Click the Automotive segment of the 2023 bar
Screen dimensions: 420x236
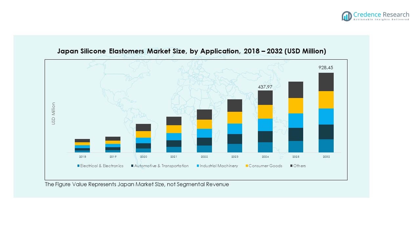coord(235,139)
